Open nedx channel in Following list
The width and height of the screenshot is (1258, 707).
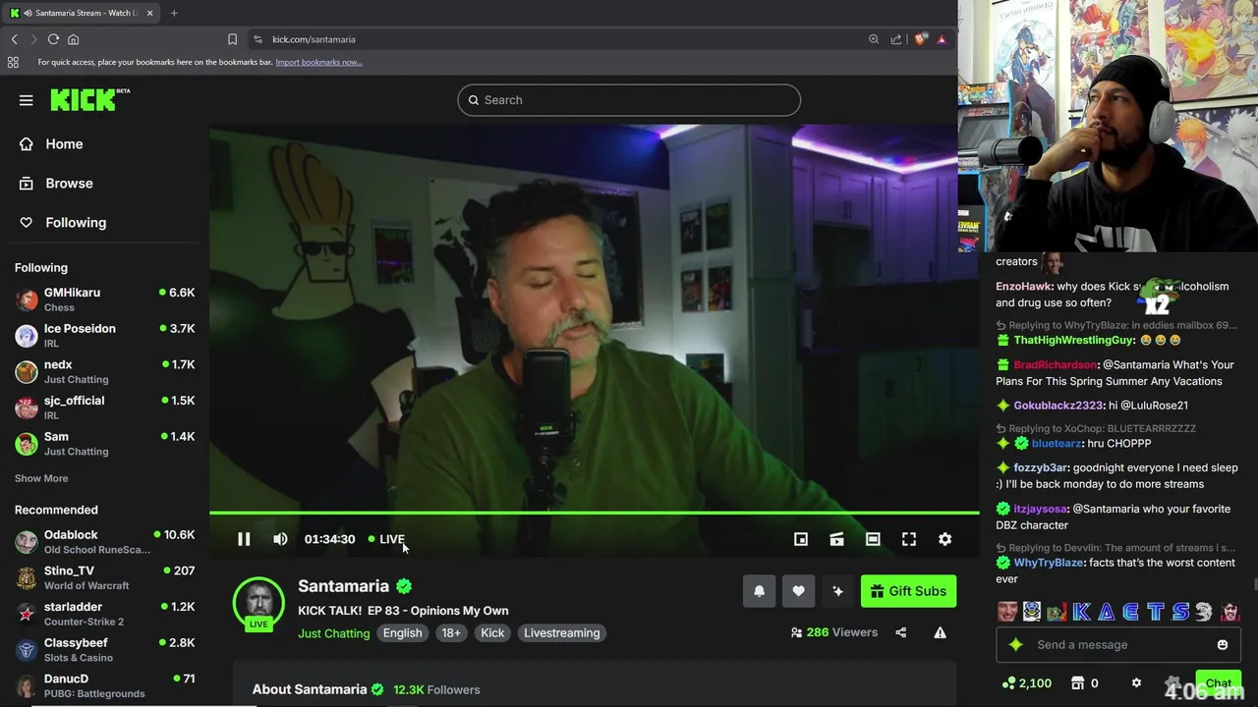(104, 371)
